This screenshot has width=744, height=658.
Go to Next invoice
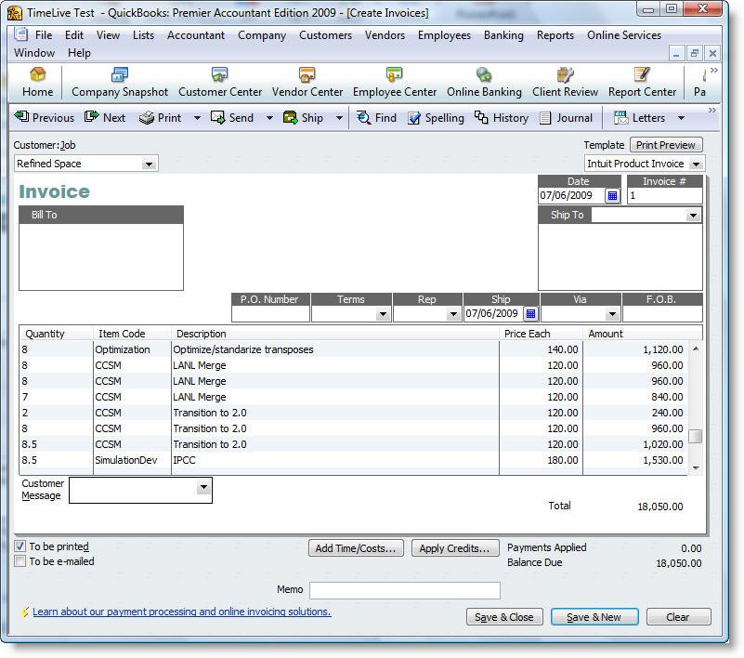pyautogui.click(x=105, y=117)
